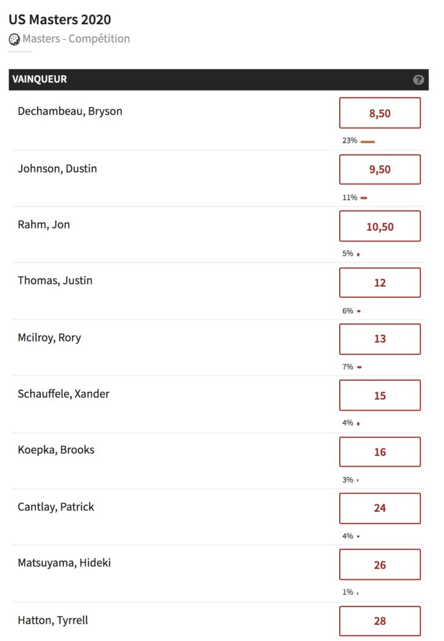
Task: Select Dustin Johnson odds 9,50
Action: (380, 169)
